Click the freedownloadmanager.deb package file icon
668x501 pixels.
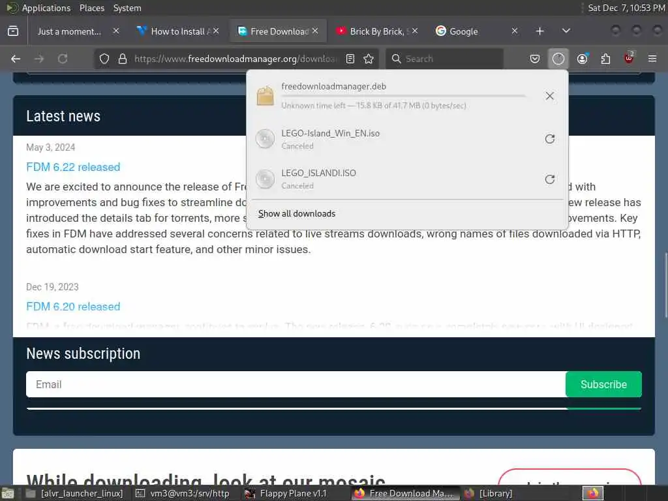pyautogui.click(x=265, y=96)
